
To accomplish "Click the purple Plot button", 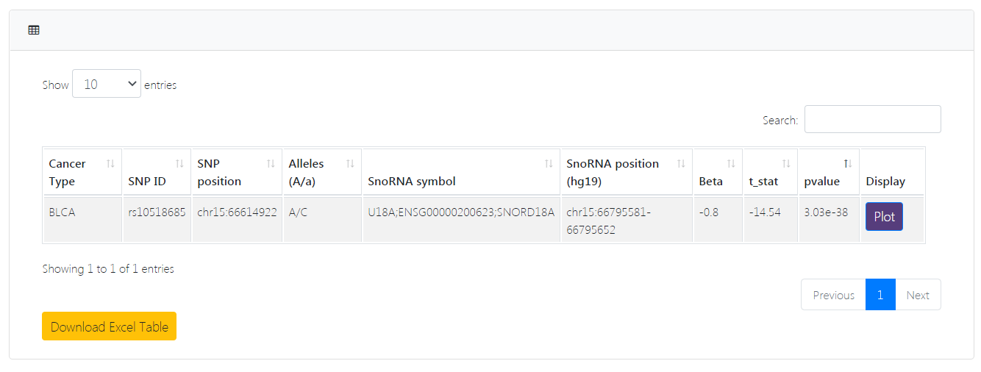I will 884,217.
